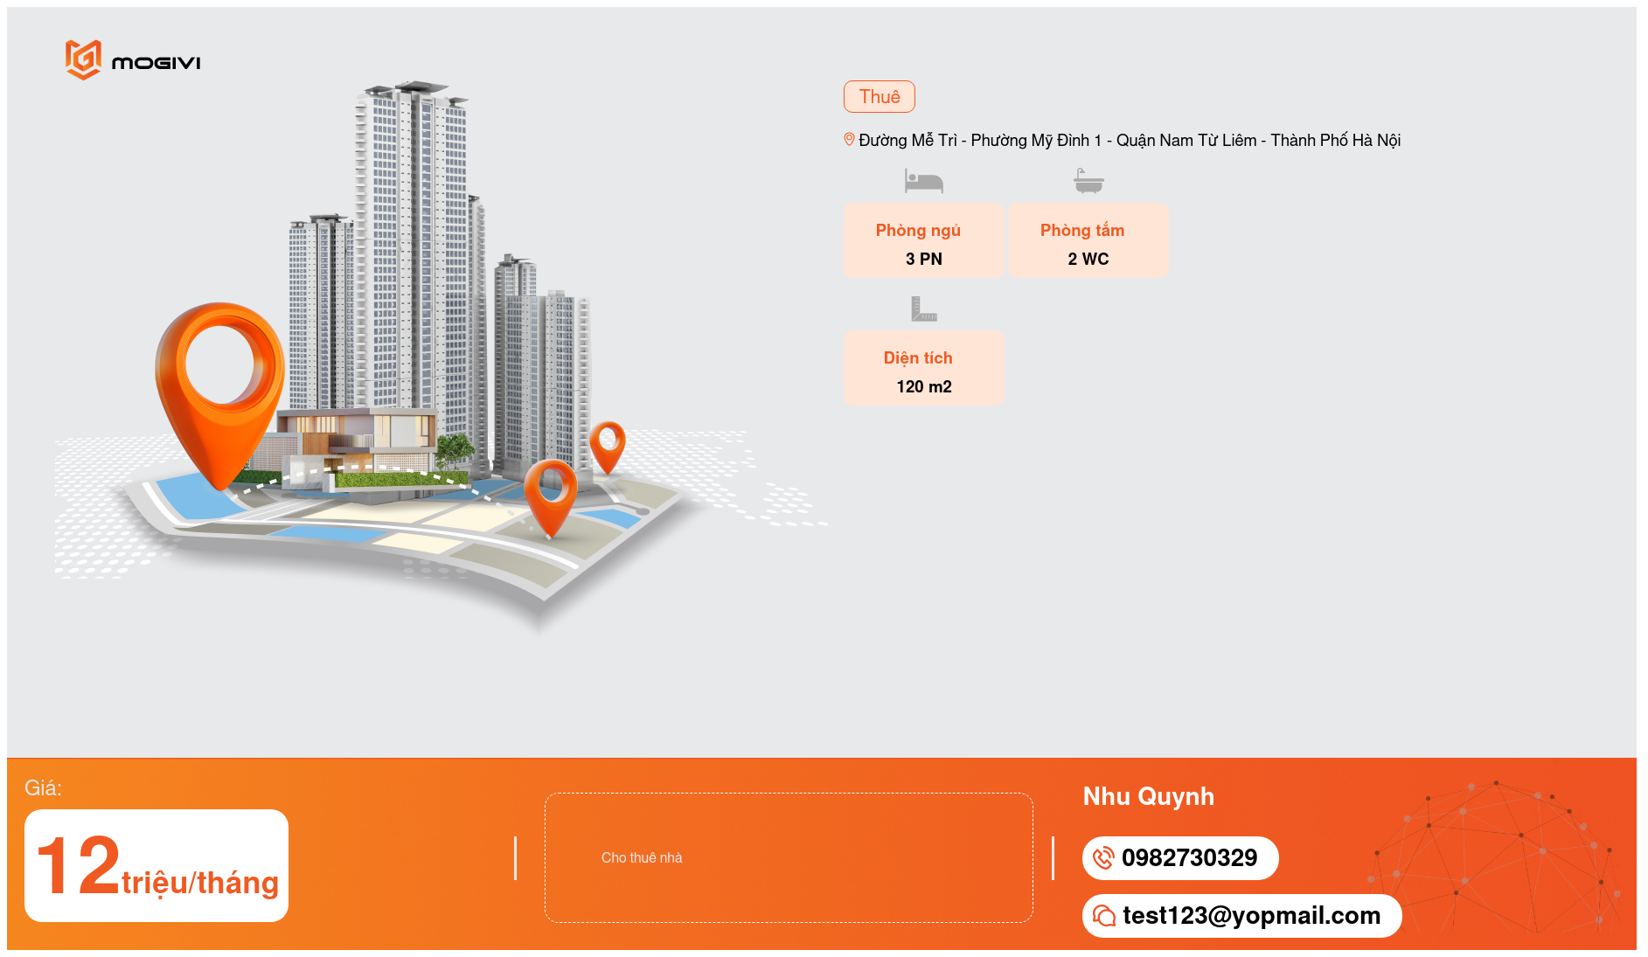Click the small location pin beside the address

[849, 140]
